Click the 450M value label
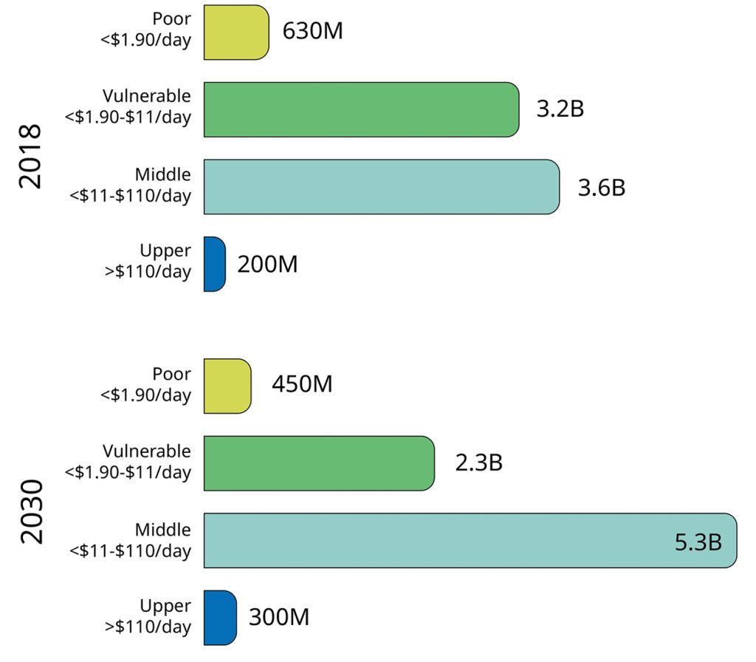756x662 pixels. [302, 384]
